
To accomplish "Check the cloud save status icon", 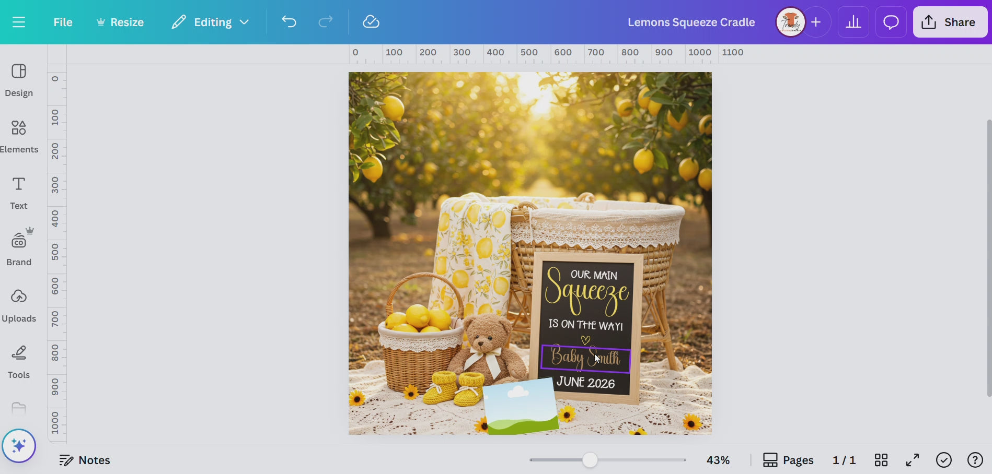I will (x=371, y=22).
